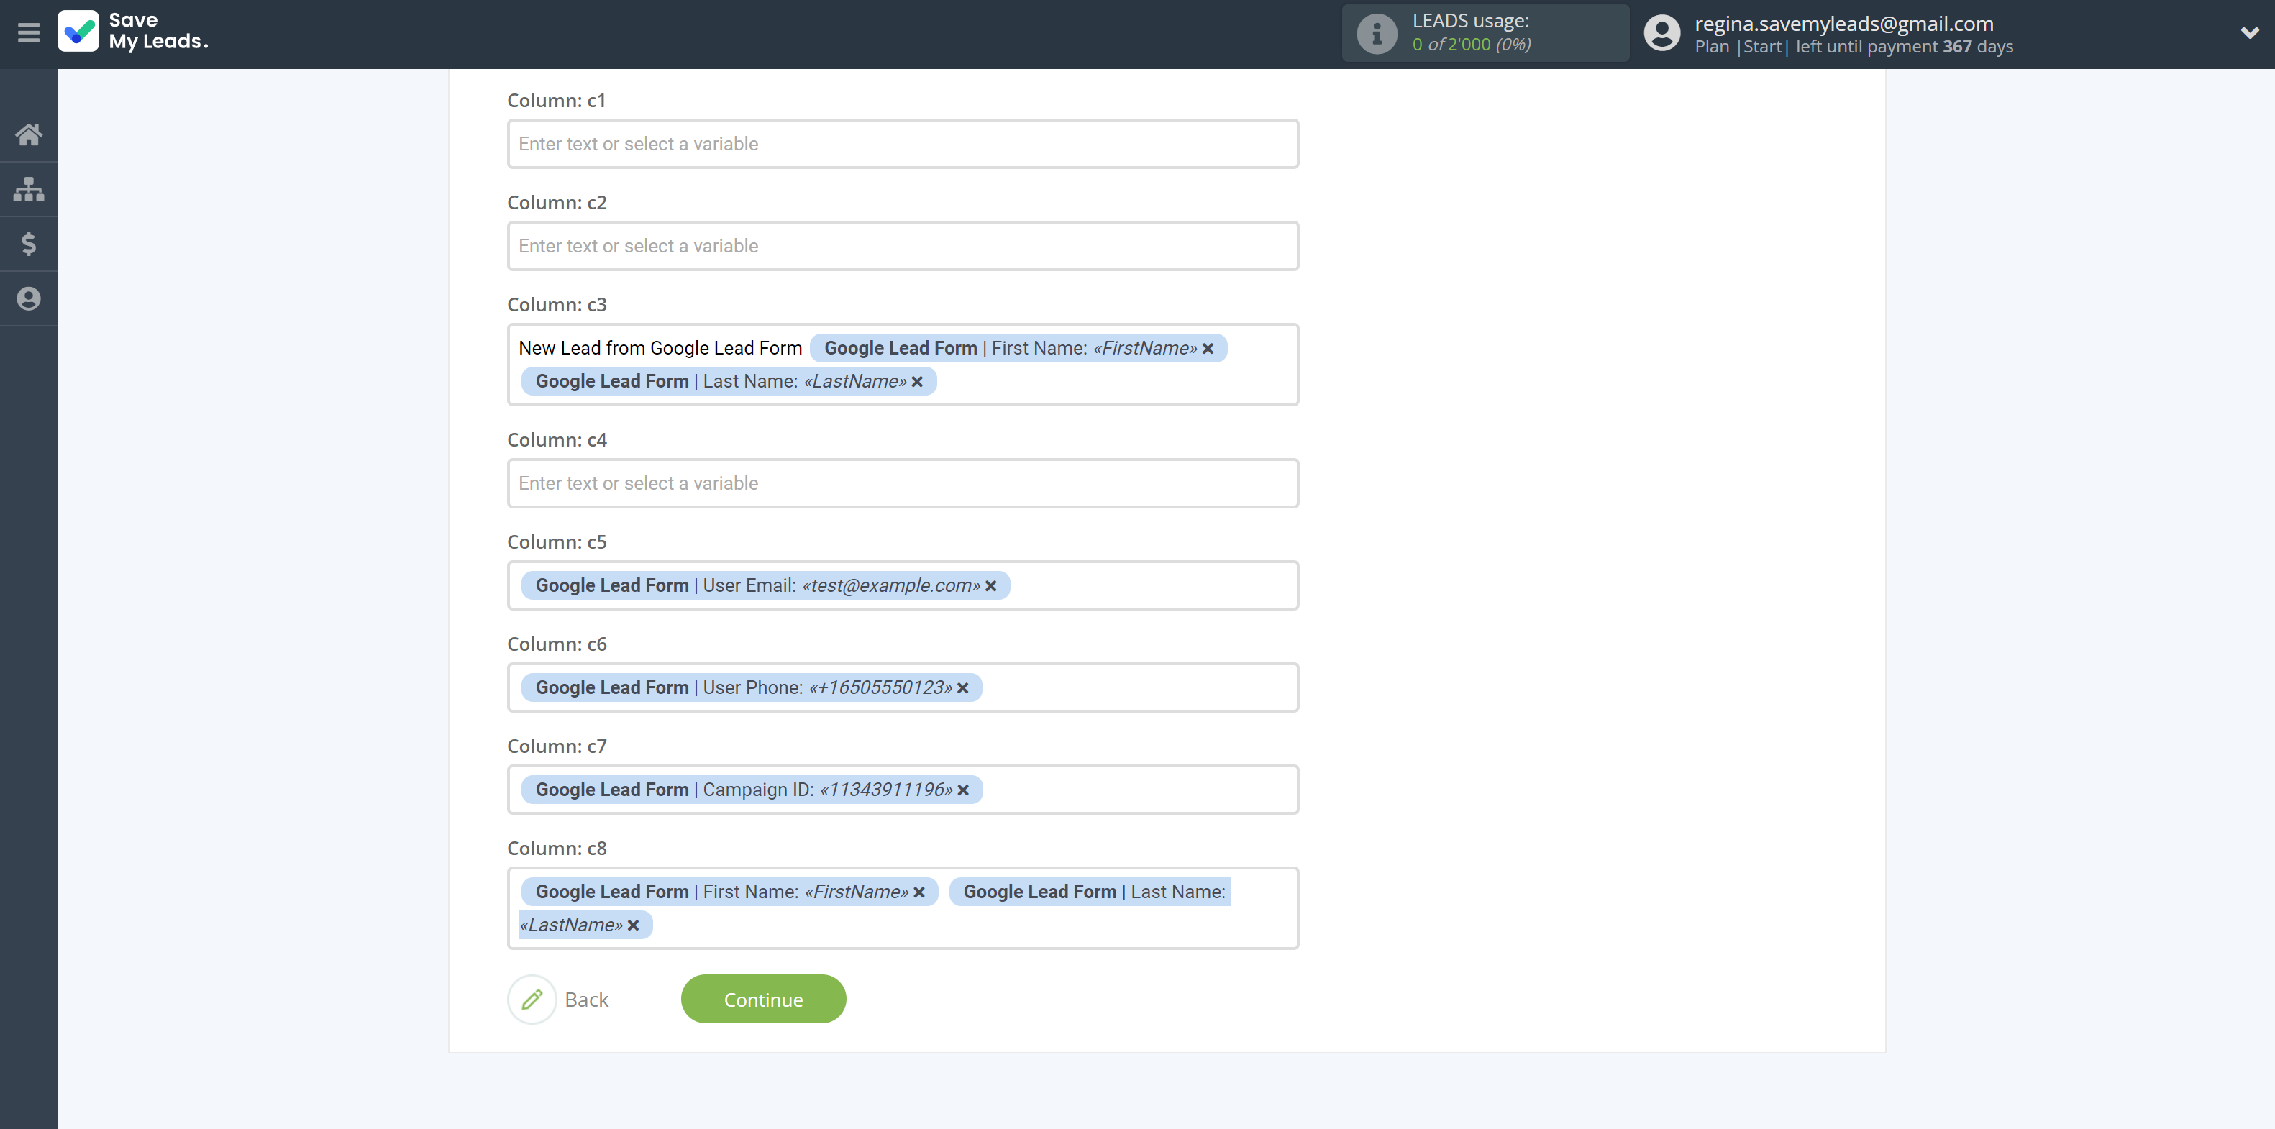Click the plan payment days text

(1853, 46)
